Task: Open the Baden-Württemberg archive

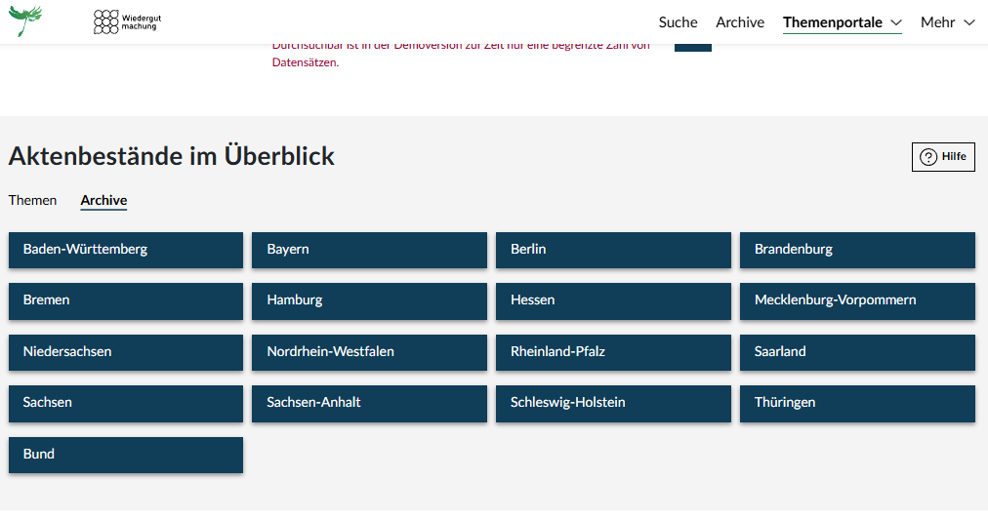Action: [126, 250]
